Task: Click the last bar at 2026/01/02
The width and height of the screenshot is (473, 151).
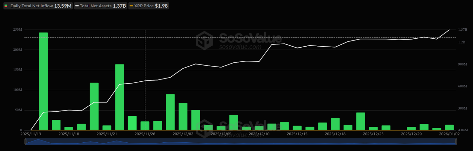Action: 449,127
